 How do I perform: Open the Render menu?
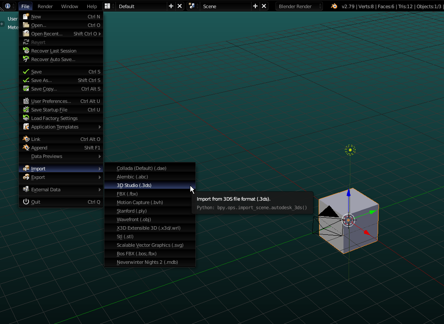pyautogui.click(x=45, y=6)
